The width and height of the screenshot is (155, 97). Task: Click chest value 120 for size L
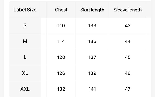click(61, 57)
